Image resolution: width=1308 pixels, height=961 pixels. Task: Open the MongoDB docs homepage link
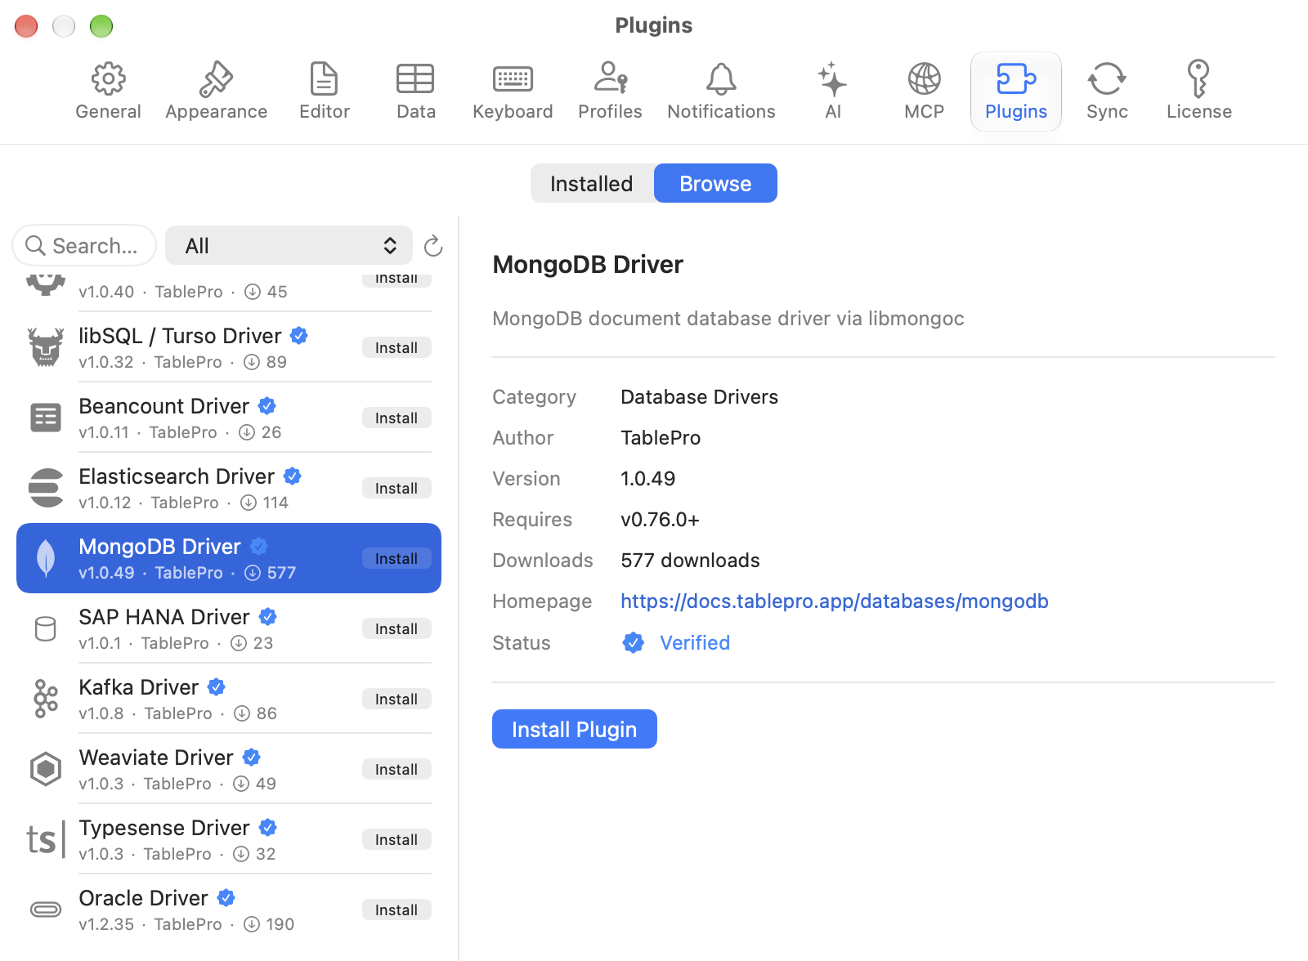tap(835, 601)
